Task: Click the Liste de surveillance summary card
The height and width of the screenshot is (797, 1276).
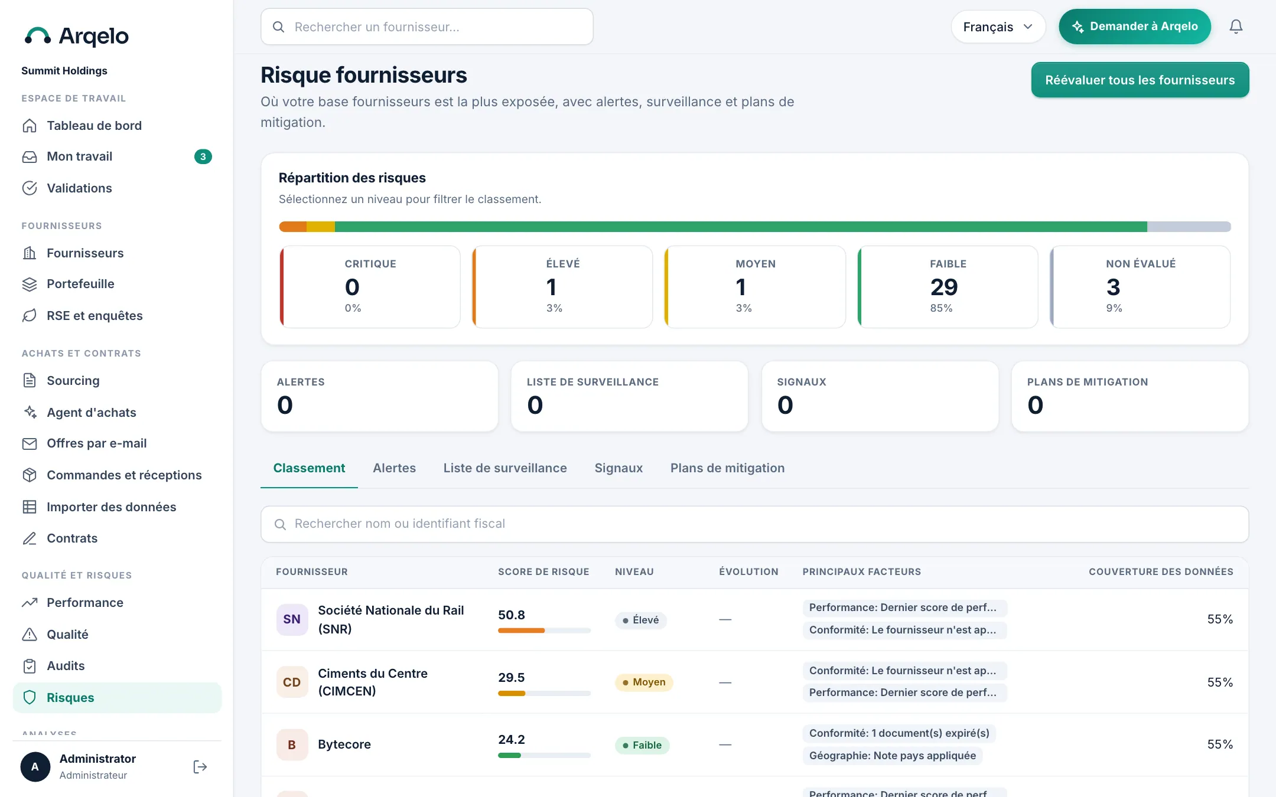Action: [x=629, y=397]
